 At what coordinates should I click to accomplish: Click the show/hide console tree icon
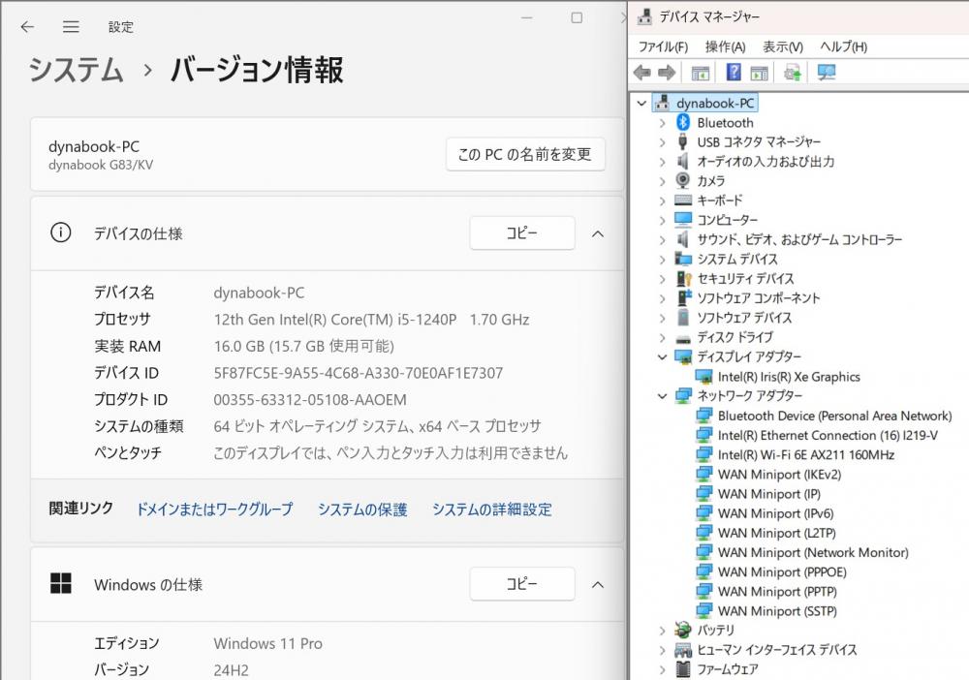click(x=701, y=73)
